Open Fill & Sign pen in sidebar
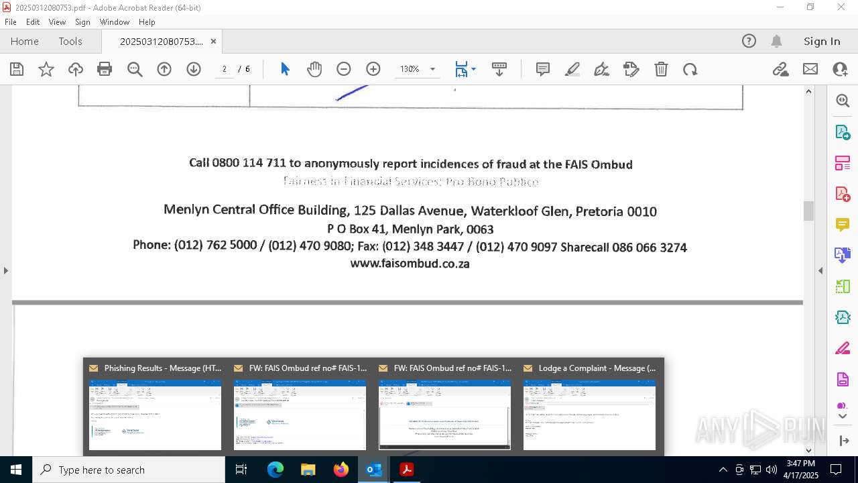Screen dimensions: 858x483 tap(843, 348)
